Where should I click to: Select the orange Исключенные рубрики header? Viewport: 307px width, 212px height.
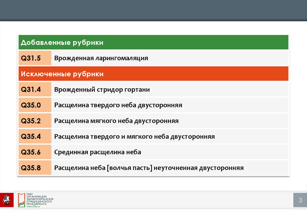tap(153, 74)
